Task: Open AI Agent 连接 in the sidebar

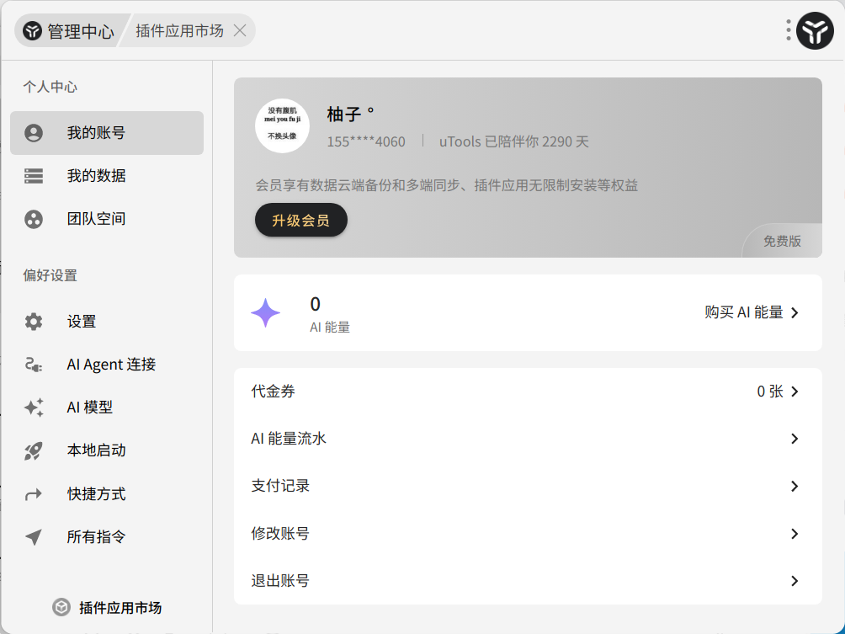Action: tap(107, 365)
